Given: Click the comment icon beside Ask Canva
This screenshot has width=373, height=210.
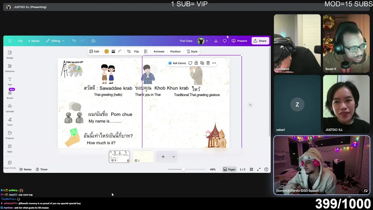Looking at the screenshot, I should (x=190, y=63).
